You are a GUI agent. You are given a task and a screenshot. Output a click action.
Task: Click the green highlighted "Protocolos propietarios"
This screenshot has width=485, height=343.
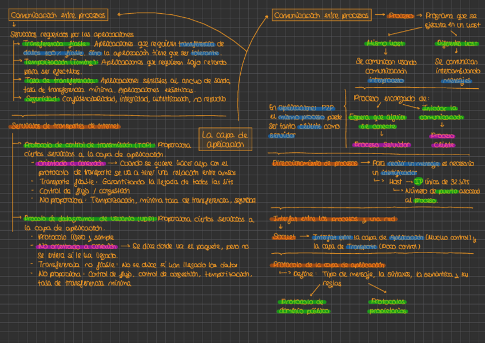click(x=388, y=306)
